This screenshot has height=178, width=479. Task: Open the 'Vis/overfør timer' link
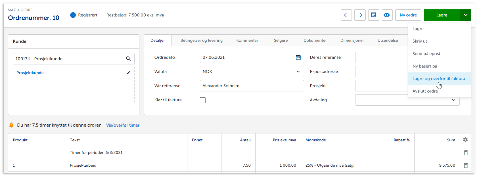pyautogui.click(x=123, y=125)
